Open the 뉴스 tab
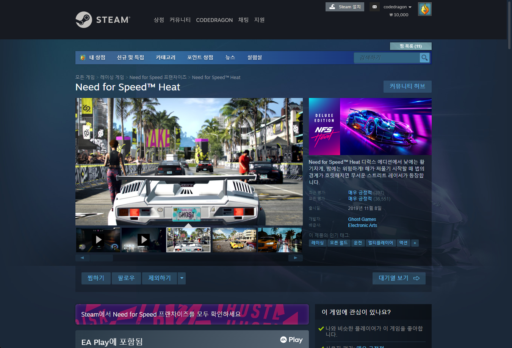The width and height of the screenshot is (512, 348). 230,57
